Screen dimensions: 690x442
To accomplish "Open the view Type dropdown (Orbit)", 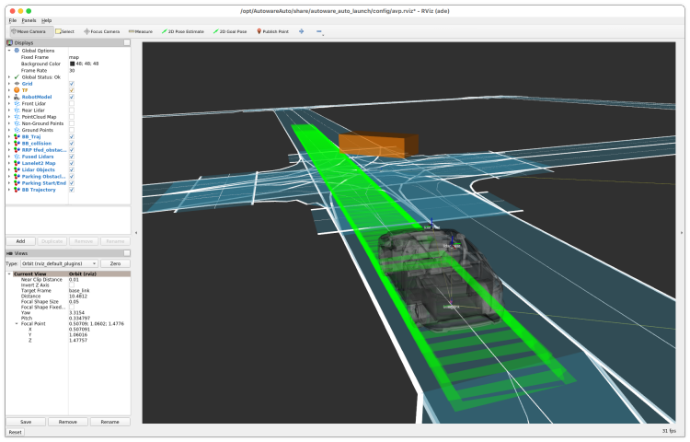I will click(59, 263).
